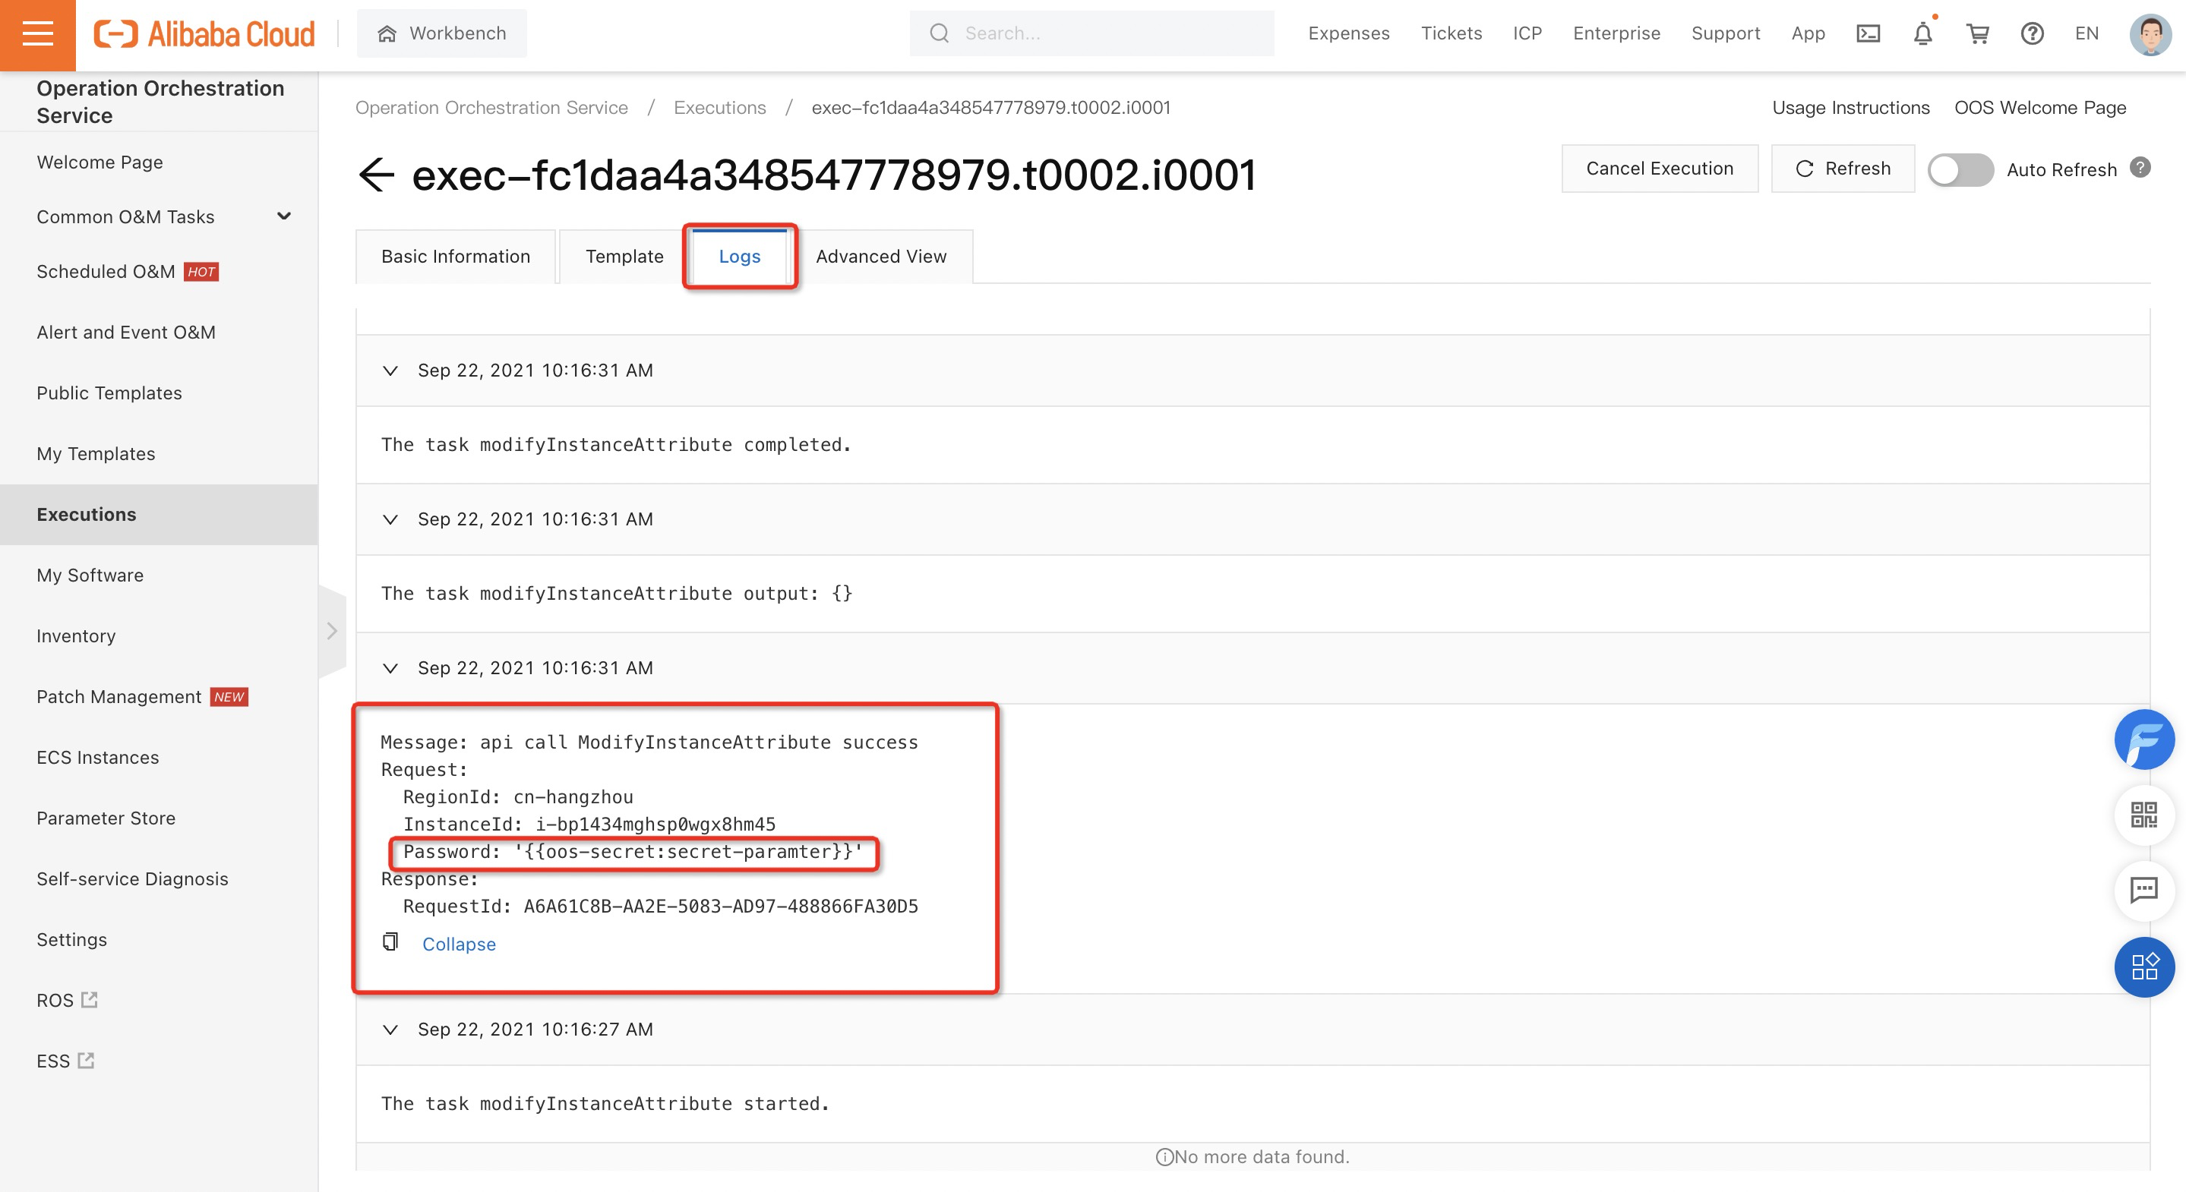Open the blue floating assistant icon
Image resolution: width=2186 pixels, height=1192 pixels.
[x=2143, y=739]
